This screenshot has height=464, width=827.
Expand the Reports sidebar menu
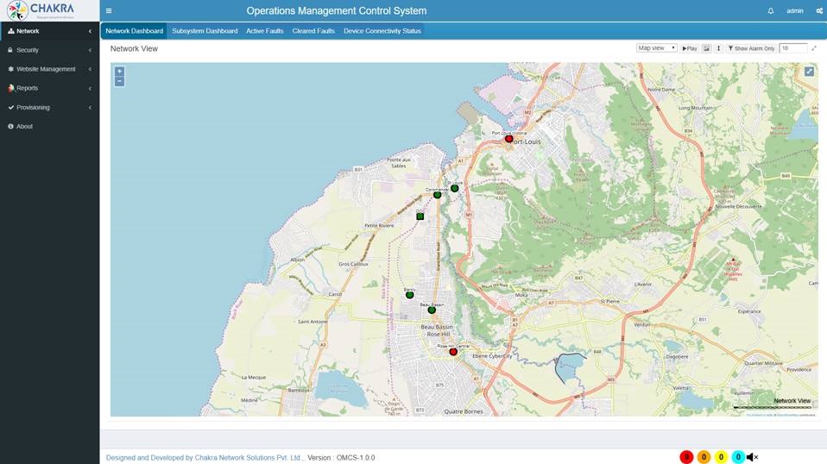point(49,88)
